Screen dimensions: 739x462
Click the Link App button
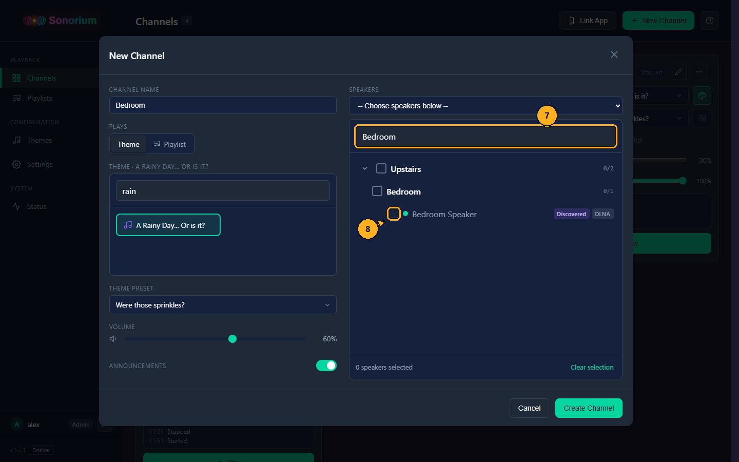click(x=588, y=21)
